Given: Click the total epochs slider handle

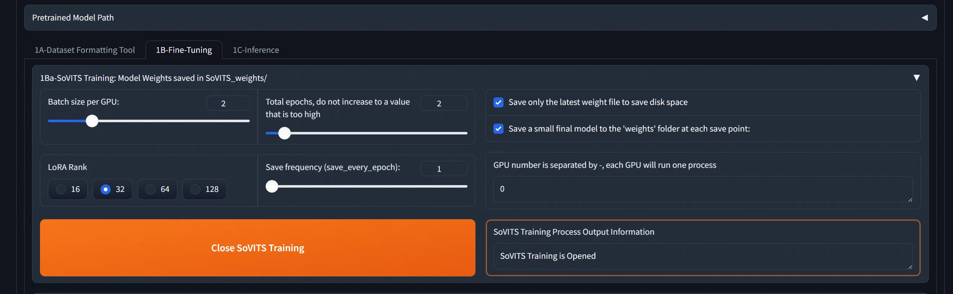Looking at the screenshot, I should coord(284,133).
